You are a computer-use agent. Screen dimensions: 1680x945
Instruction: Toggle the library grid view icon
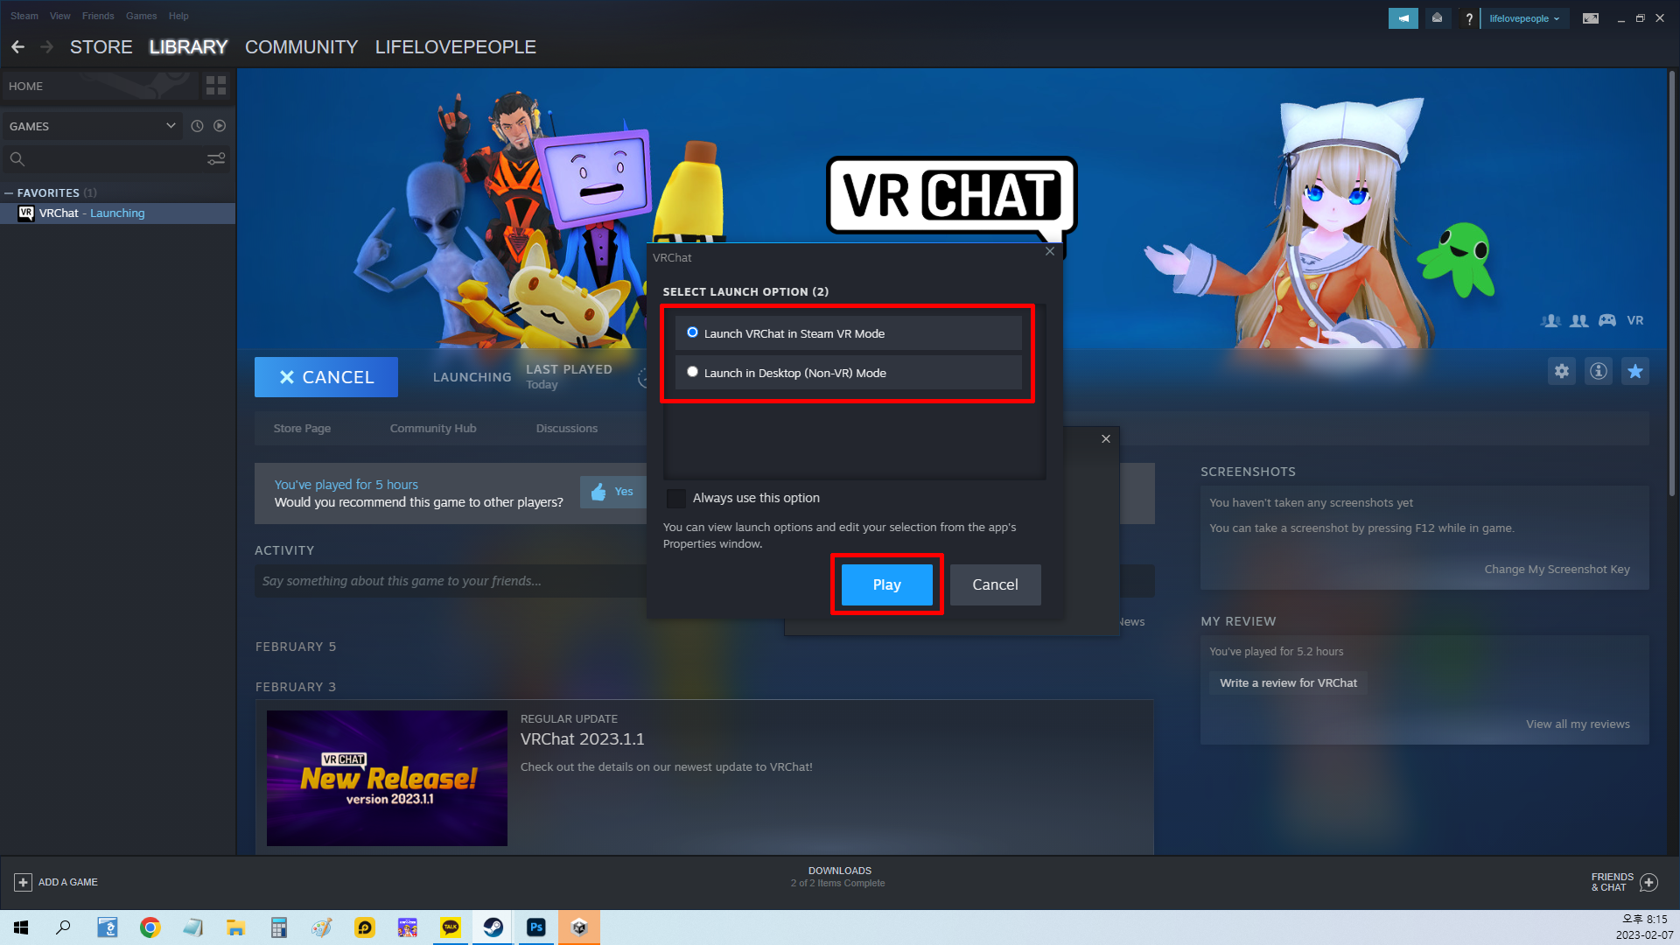(216, 86)
